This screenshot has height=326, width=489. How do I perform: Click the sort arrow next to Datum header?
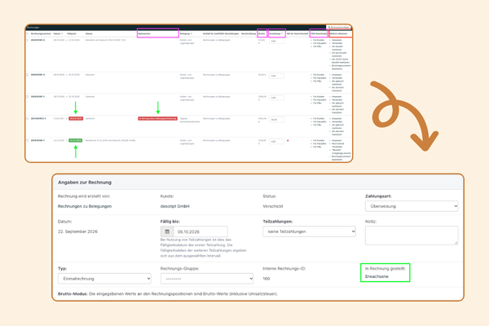pyautogui.click(x=62, y=33)
